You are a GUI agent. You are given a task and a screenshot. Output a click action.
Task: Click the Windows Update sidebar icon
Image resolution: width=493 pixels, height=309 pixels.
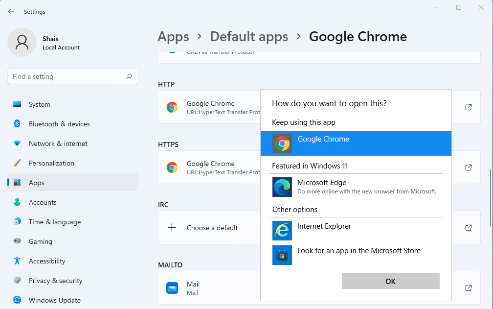[x=18, y=300]
